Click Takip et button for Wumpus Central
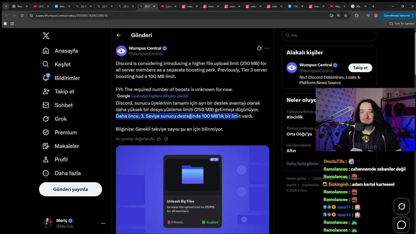 (360, 68)
